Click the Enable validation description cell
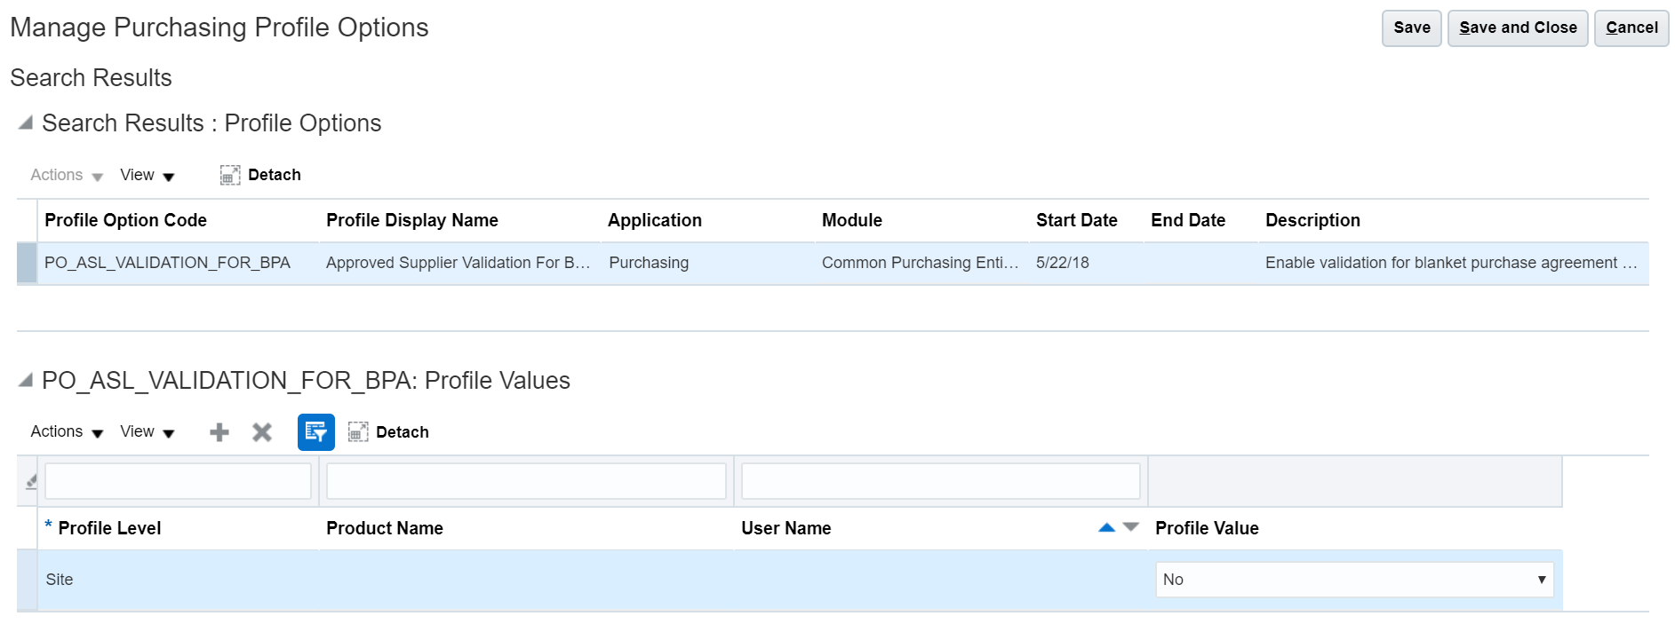 1451,263
